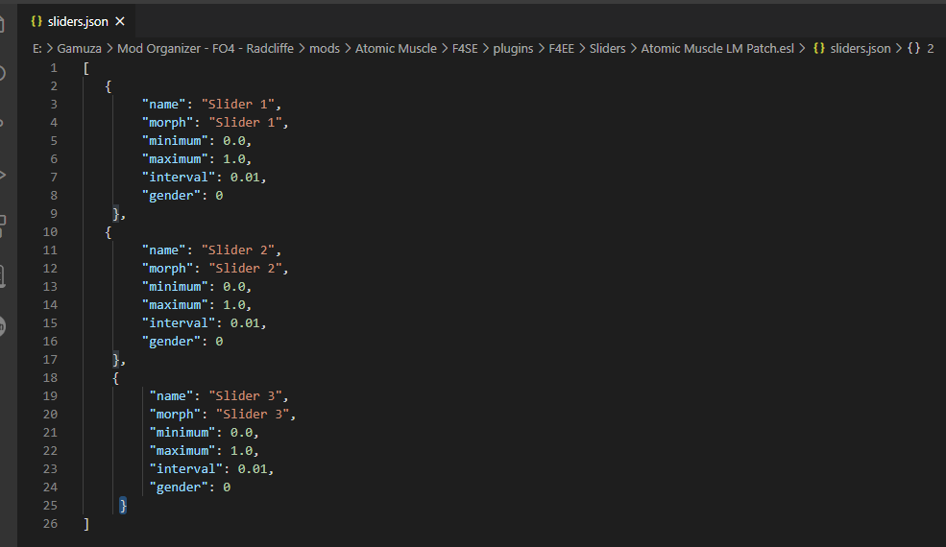Select the sliders.json tab
Image resolution: width=946 pixels, height=547 pixels.
click(x=77, y=21)
